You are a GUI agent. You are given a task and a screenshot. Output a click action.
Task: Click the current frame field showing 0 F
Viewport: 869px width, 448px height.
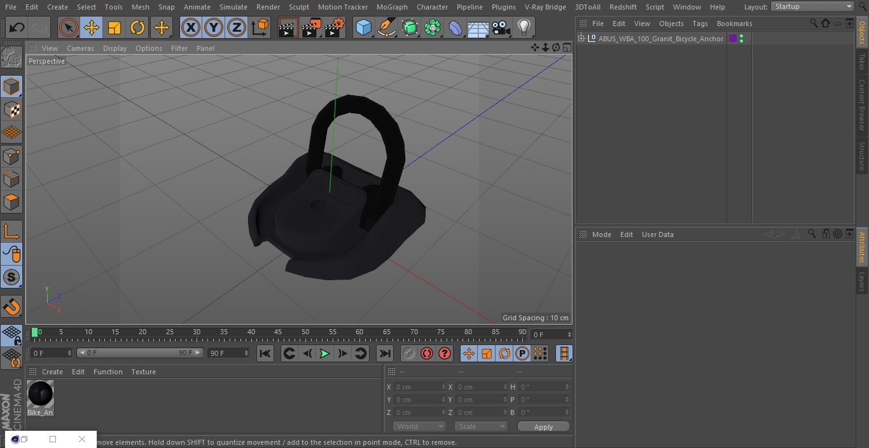click(x=552, y=334)
